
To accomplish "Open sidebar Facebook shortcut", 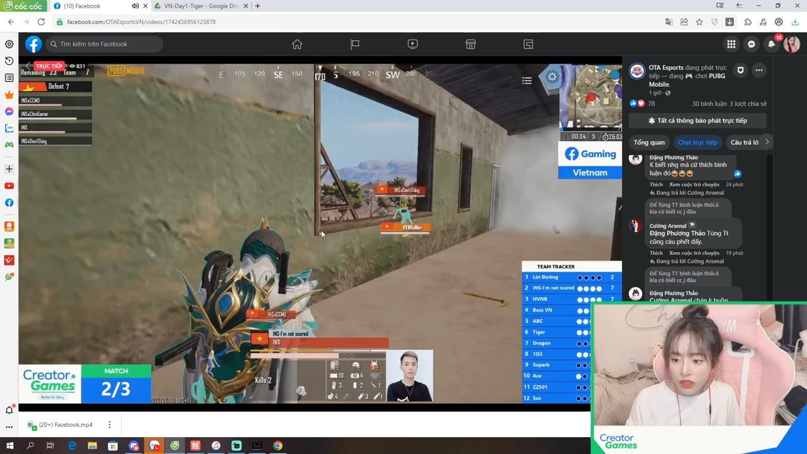I will tap(9, 202).
